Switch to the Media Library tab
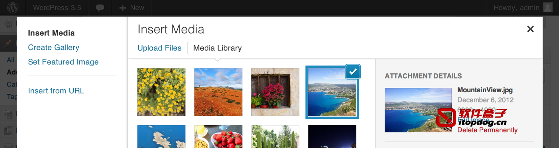 click(x=217, y=48)
